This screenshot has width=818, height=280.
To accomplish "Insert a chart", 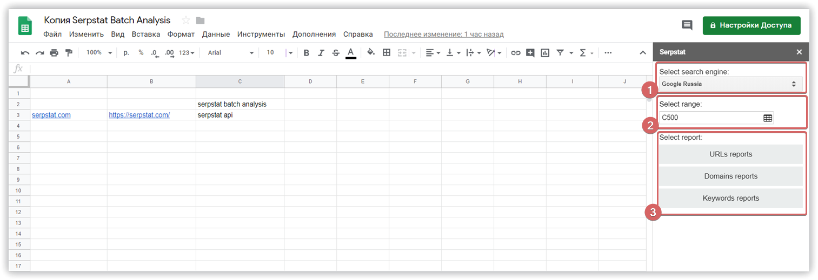I will [545, 53].
